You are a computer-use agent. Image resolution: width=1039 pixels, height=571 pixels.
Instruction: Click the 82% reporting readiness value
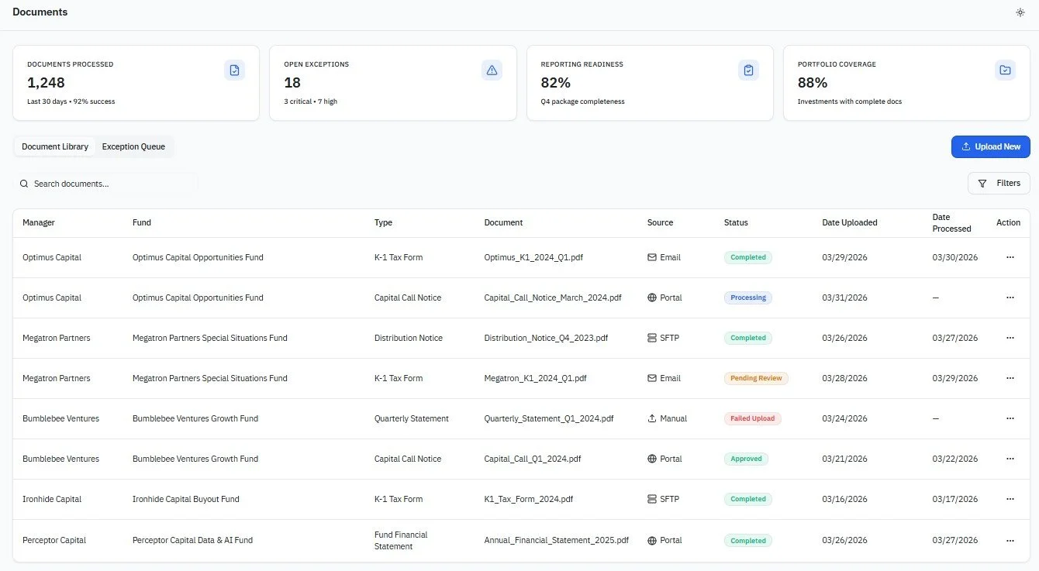(x=556, y=83)
